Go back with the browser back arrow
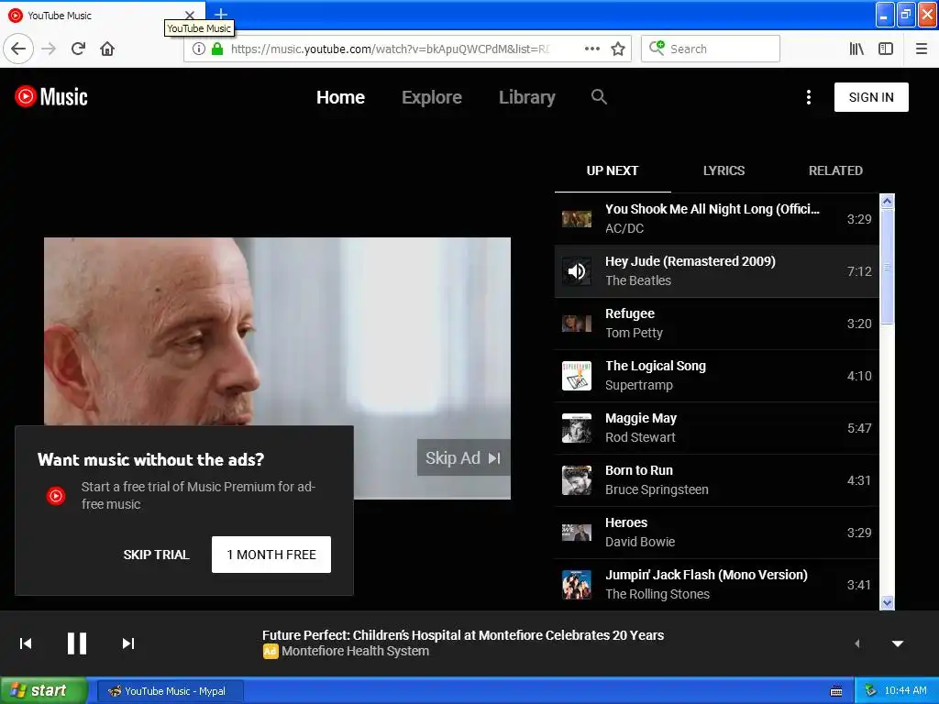The width and height of the screenshot is (939, 704). pyautogui.click(x=18, y=49)
